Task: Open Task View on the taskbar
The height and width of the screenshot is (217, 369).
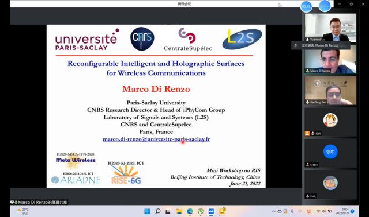Action: 168,212
